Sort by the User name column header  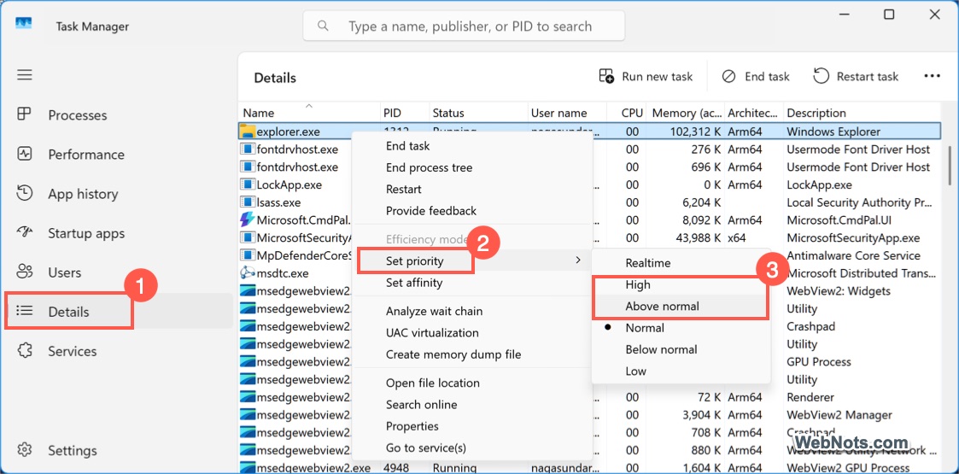click(567, 113)
